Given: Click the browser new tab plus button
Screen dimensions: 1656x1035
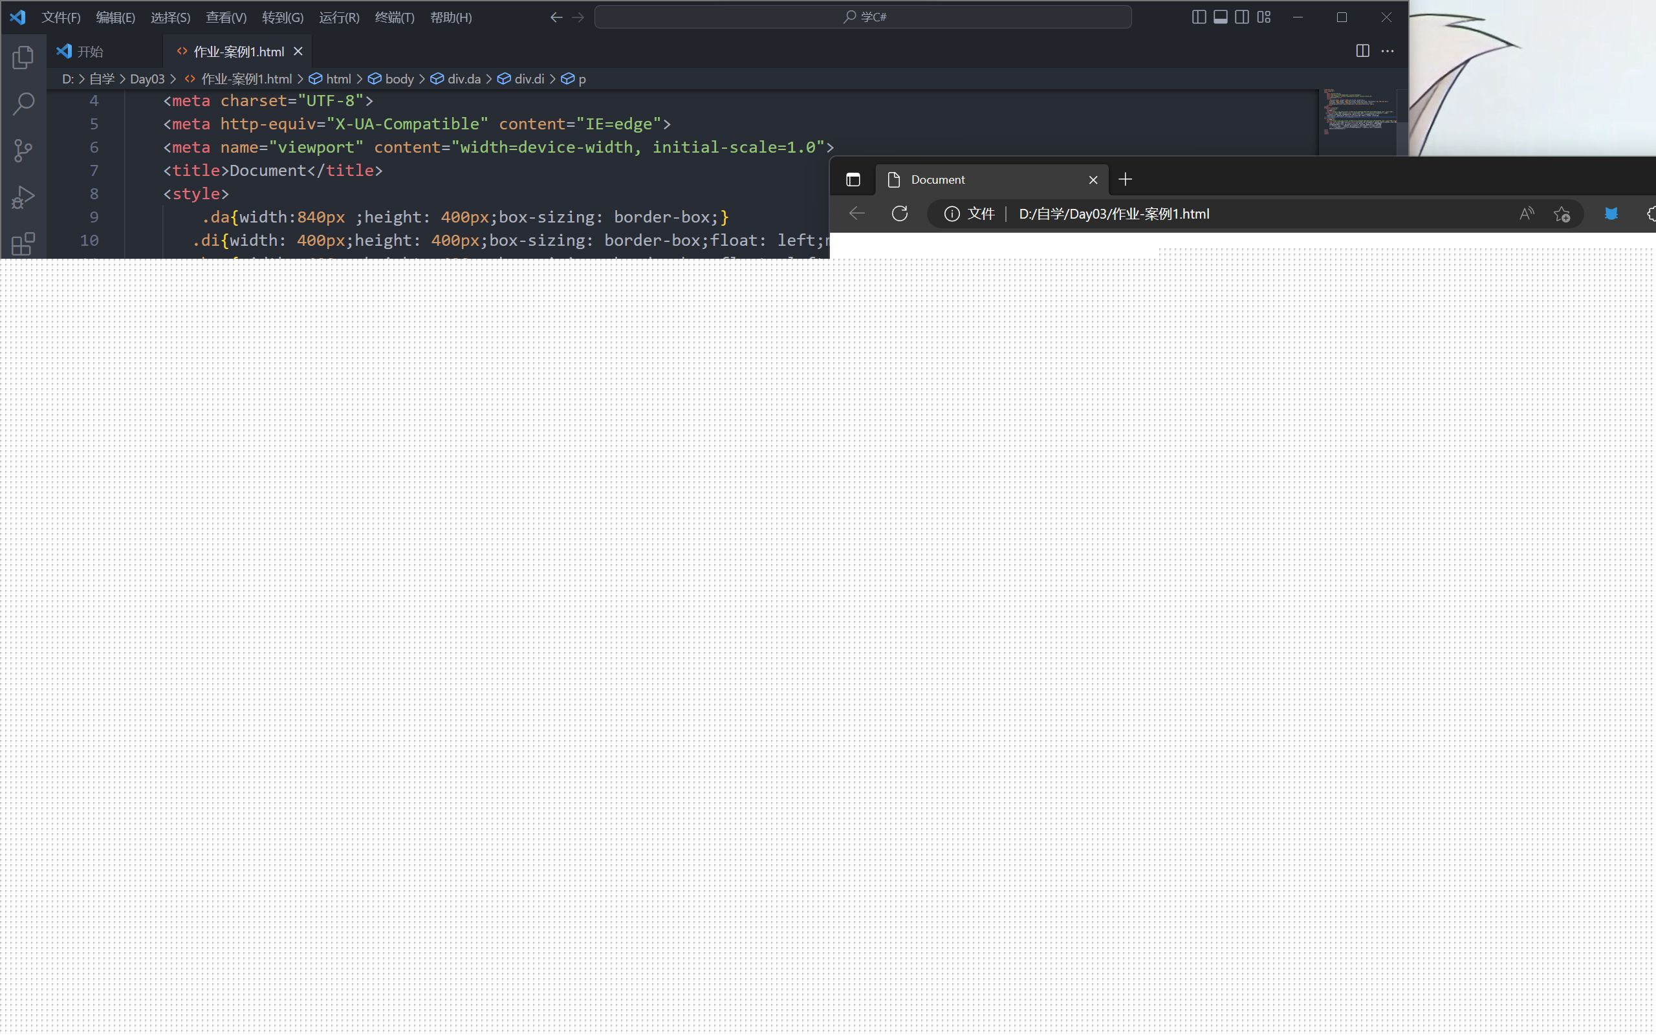Looking at the screenshot, I should tap(1125, 179).
